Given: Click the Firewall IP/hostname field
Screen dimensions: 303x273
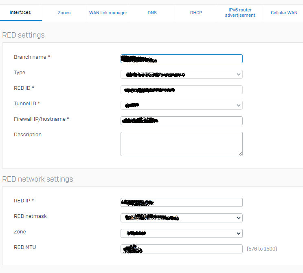Looking at the screenshot, I should pyautogui.click(x=182, y=121).
